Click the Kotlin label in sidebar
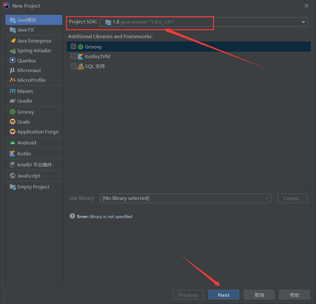 click(24, 154)
